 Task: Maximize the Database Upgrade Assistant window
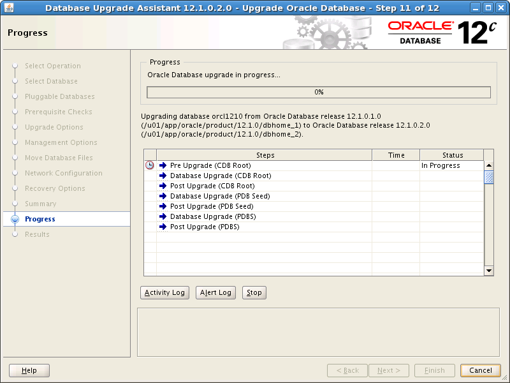pos(488,8)
